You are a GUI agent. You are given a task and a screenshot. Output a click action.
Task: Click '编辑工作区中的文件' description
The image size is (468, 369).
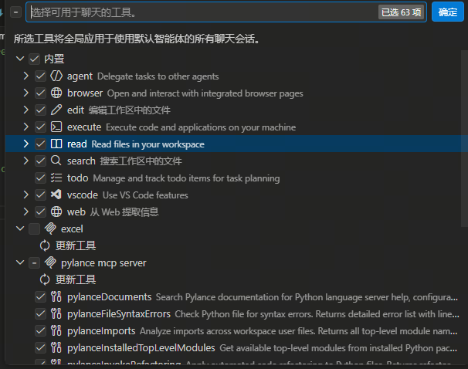coord(129,110)
